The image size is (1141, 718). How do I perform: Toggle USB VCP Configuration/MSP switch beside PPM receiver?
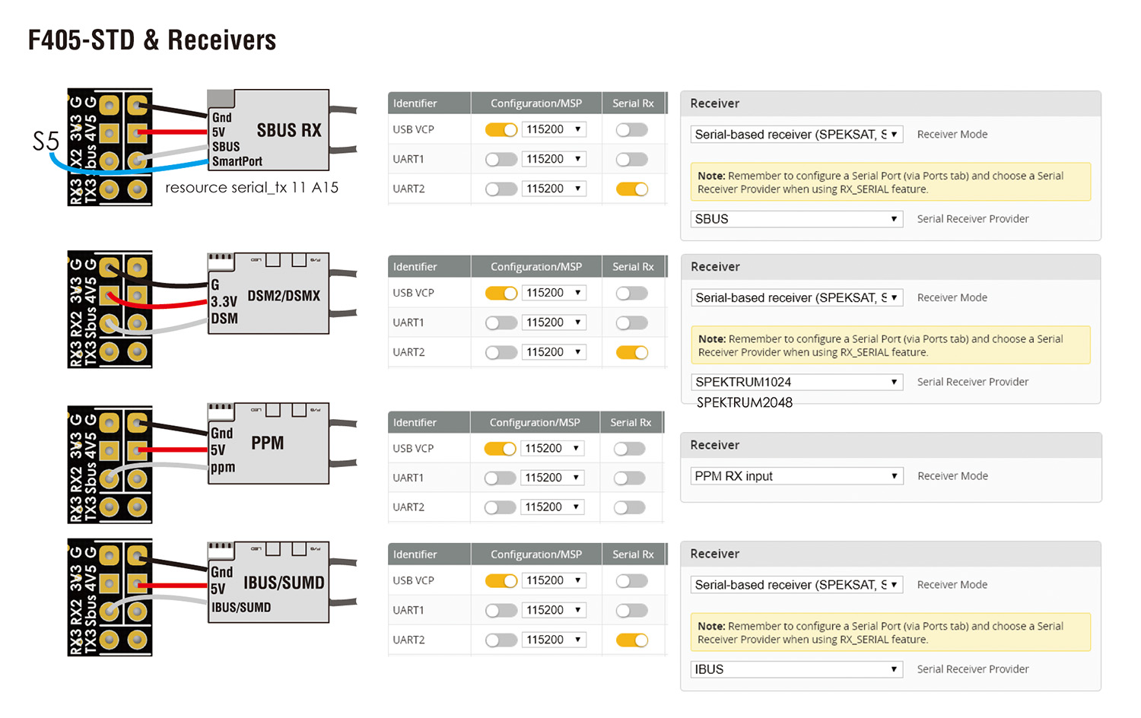coord(500,449)
